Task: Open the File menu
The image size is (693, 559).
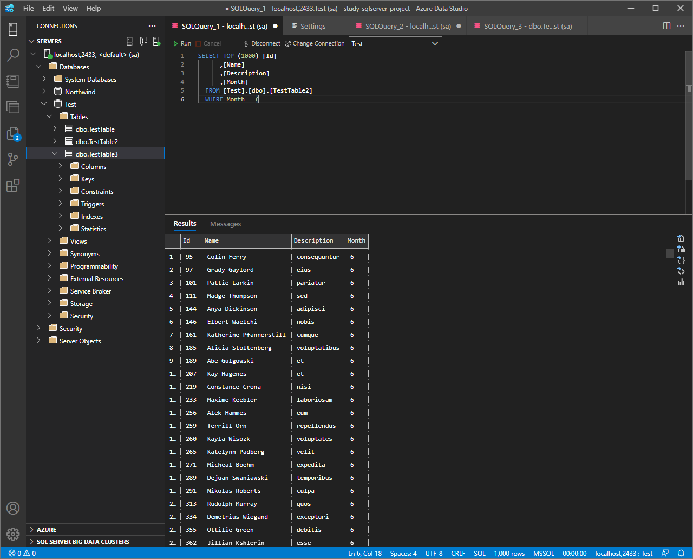Action: 29,9
